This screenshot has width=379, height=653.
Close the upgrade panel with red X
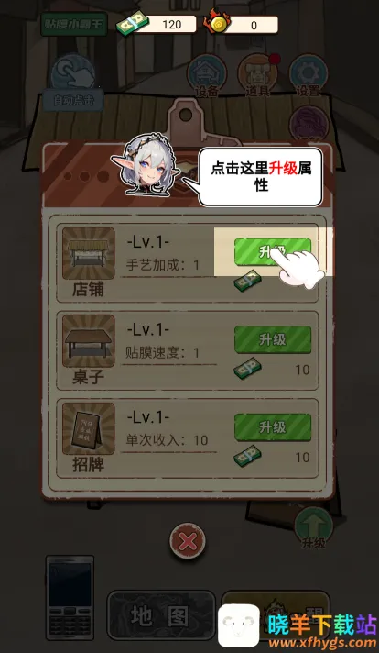point(188,542)
